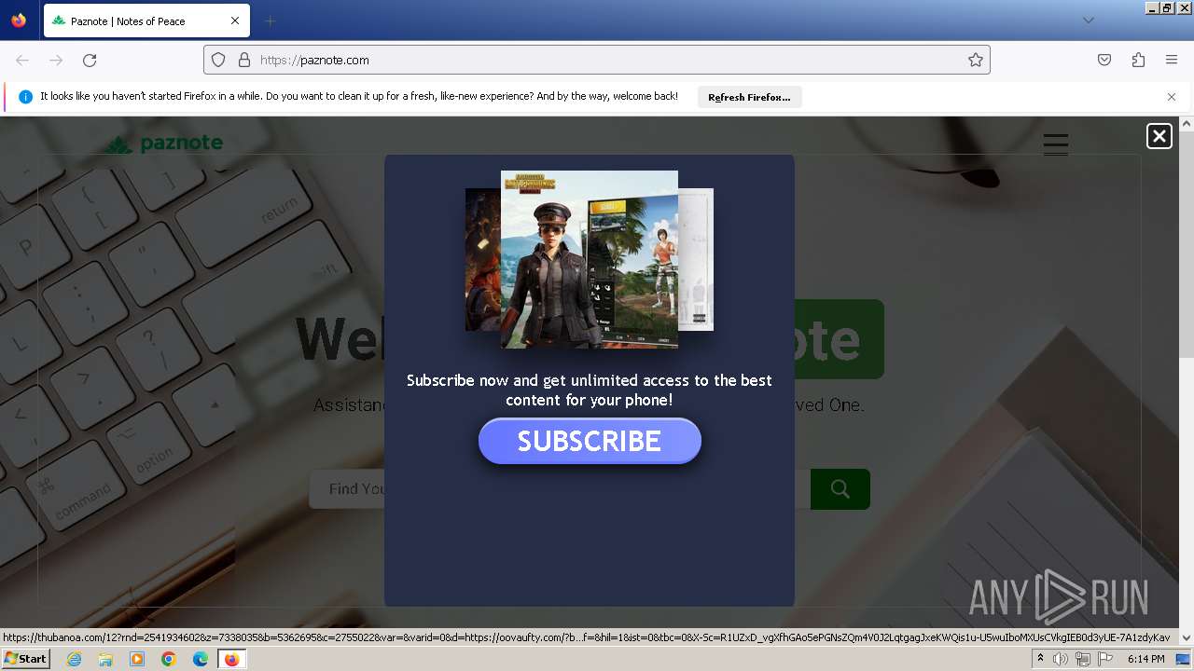Screen dimensions: 1194x671
Task: Reload the current page
Action: 90,60
